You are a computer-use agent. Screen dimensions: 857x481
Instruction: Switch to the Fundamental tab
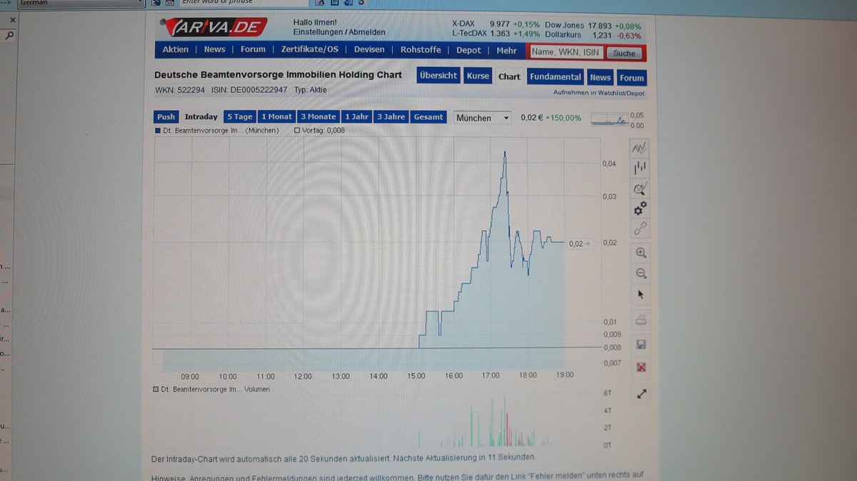tap(556, 76)
